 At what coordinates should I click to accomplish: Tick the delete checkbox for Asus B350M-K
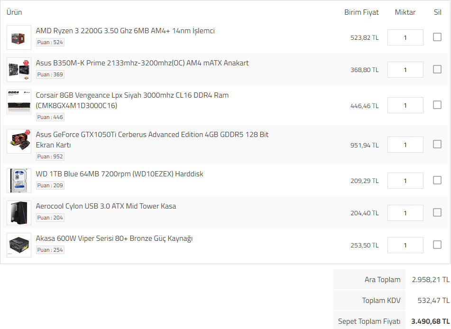pyautogui.click(x=437, y=69)
